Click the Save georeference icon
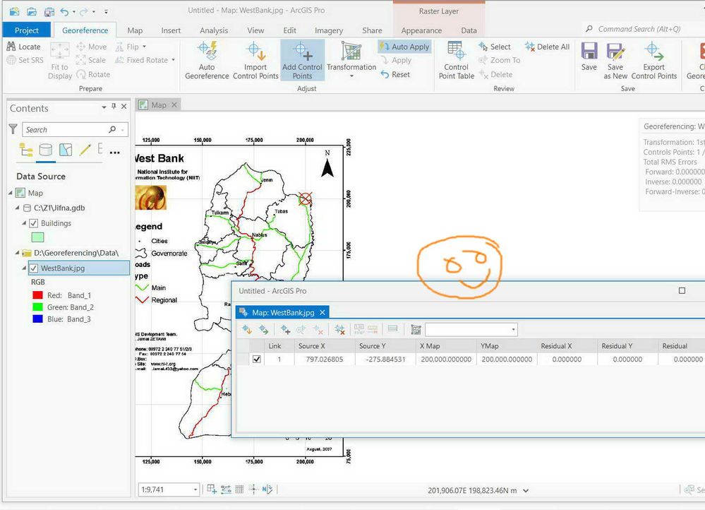The width and height of the screenshot is (705, 510). [x=589, y=51]
